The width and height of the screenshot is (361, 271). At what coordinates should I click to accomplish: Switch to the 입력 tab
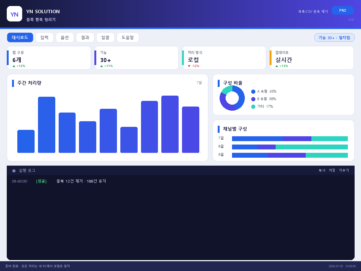(x=44, y=37)
